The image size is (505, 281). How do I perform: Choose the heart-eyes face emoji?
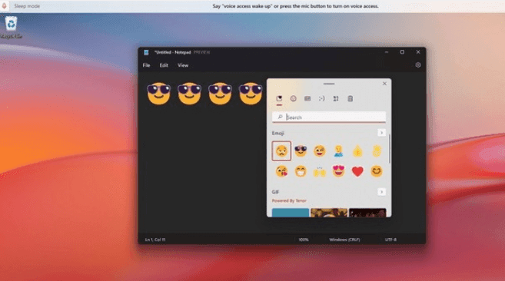[x=338, y=171]
